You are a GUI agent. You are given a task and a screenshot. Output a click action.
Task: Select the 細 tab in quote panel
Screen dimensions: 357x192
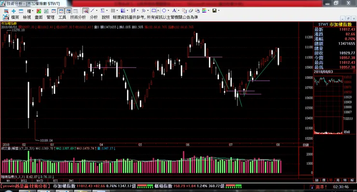(316, 180)
